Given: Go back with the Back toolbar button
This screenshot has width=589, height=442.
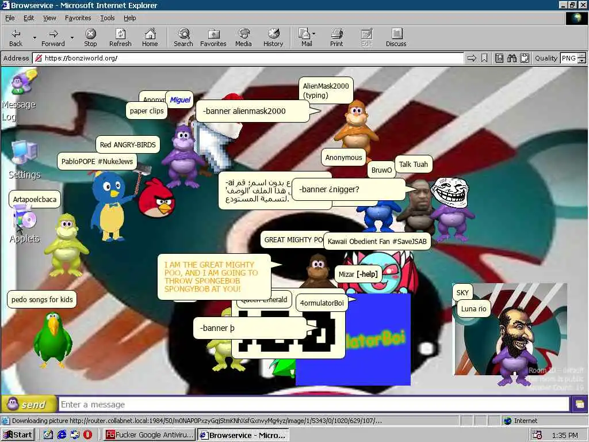Looking at the screenshot, I should coord(16,37).
